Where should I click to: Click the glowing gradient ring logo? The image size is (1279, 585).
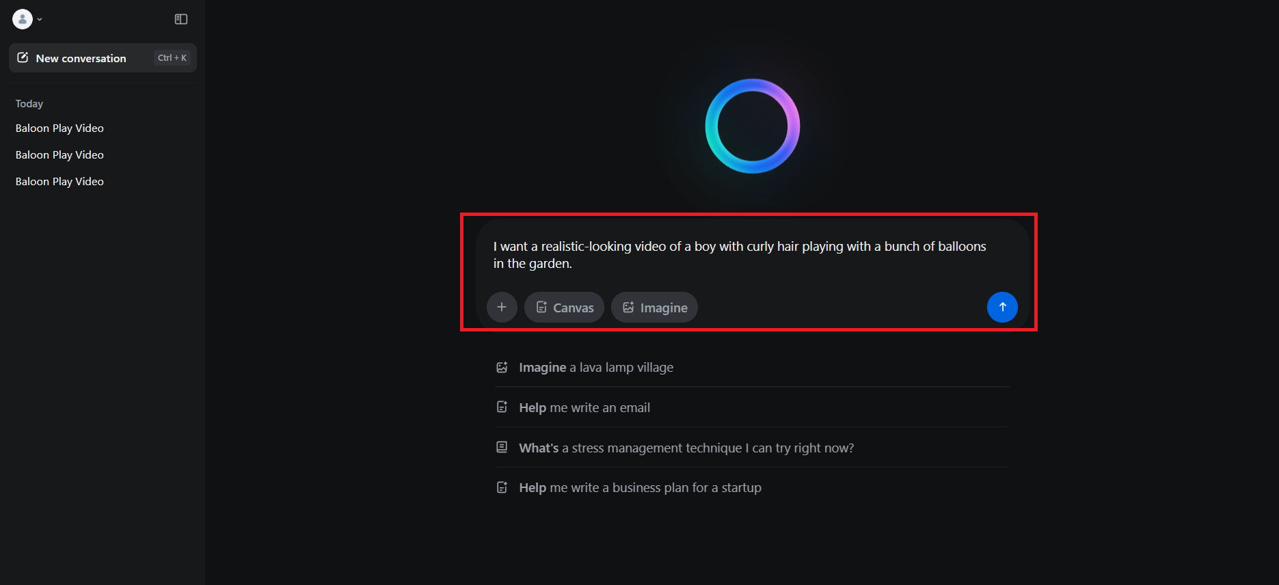pyautogui.click(x=752, y=126)
